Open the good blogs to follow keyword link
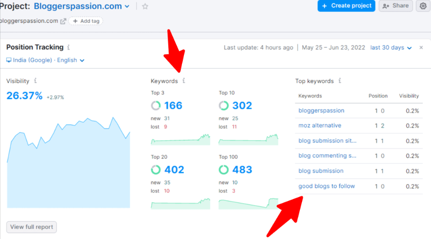Viewport: 431px width, 239px height. pos(327,186)
